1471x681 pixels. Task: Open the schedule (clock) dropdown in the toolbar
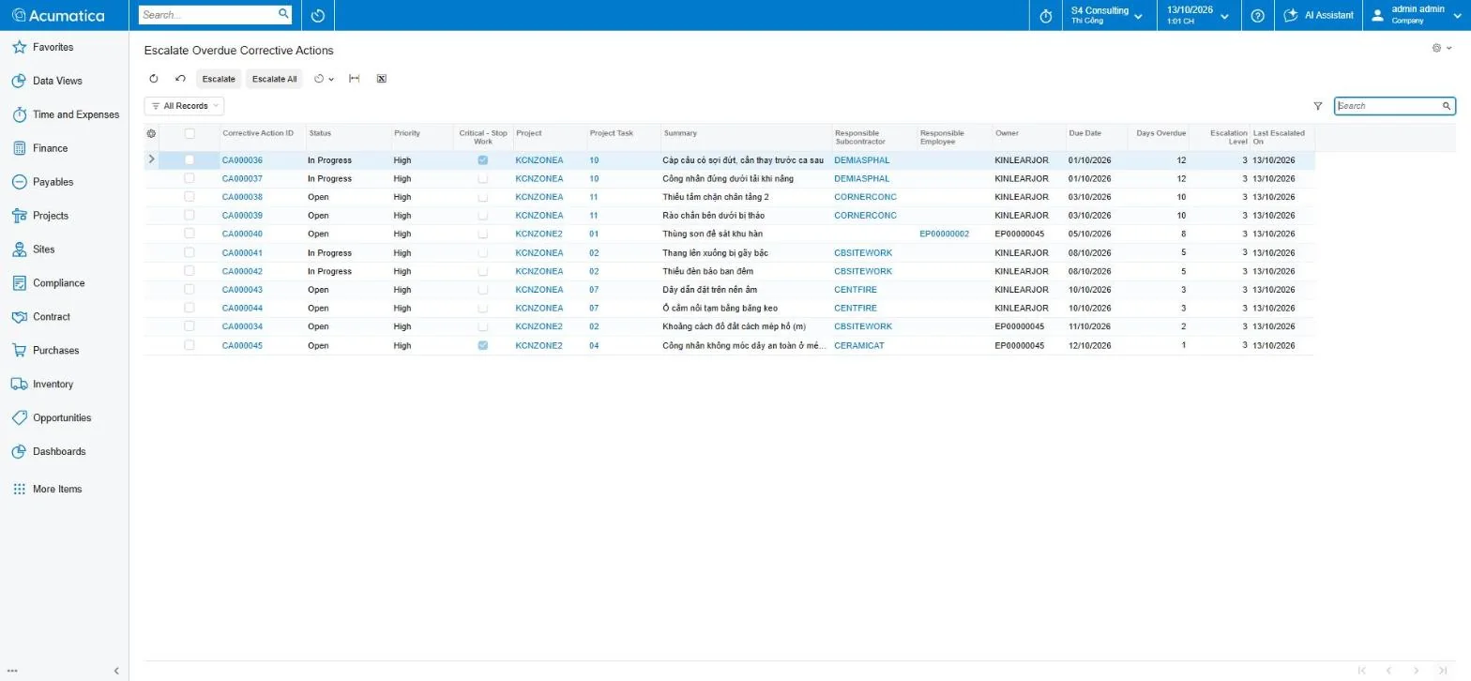pyautogui.click(x=324, y=79)
